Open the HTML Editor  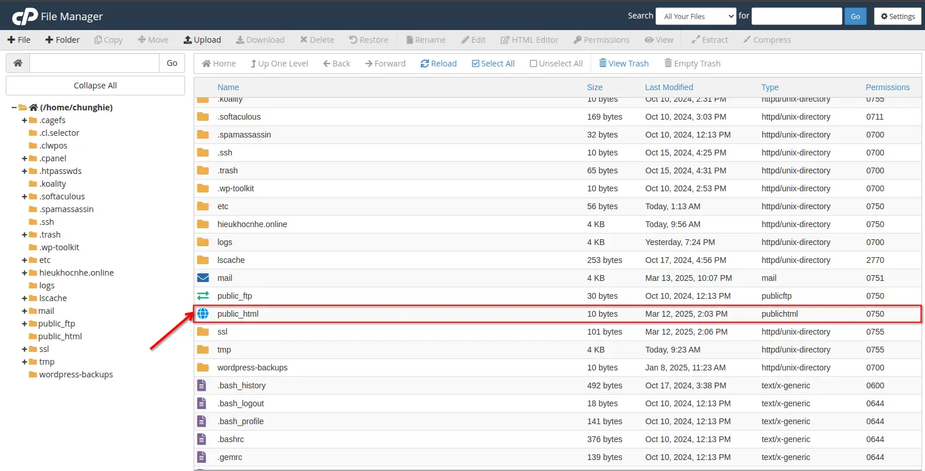[x=530, y=40]
